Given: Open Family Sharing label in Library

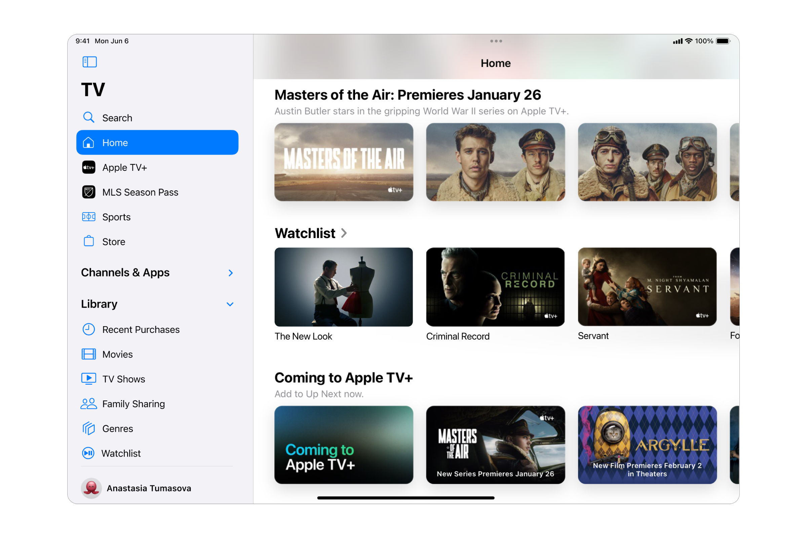Looking at the screenshot, I should click(133, 404).
